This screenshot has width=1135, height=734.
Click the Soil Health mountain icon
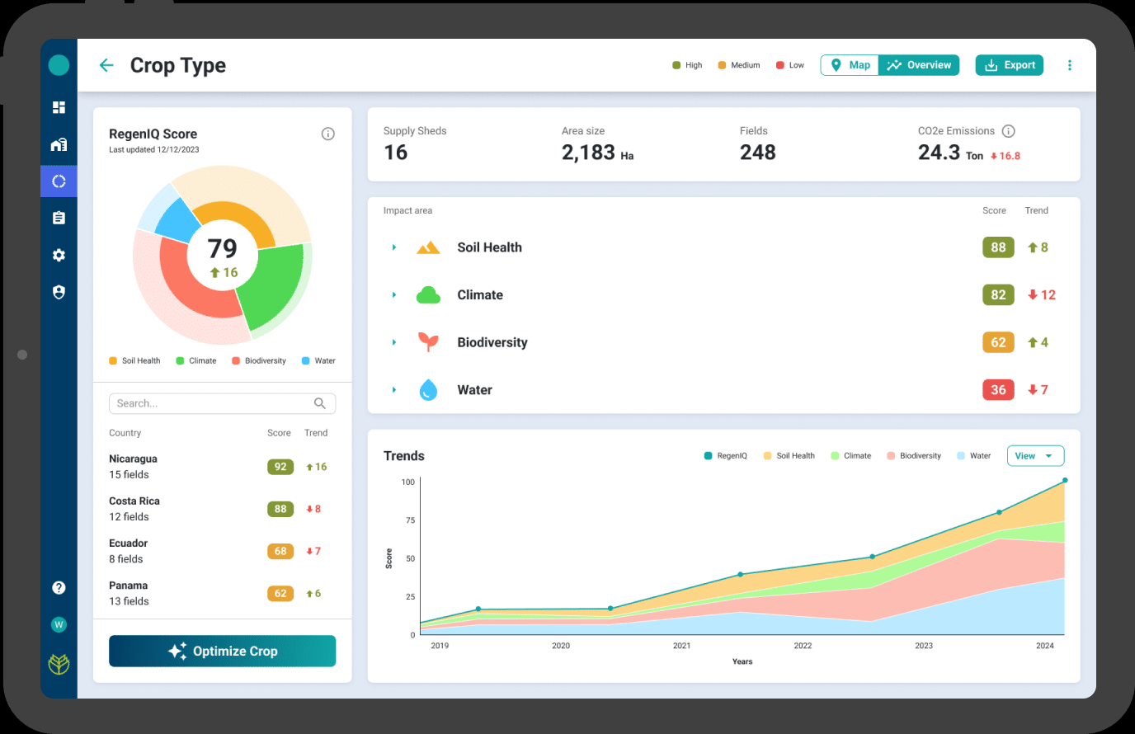coord(428,247)
